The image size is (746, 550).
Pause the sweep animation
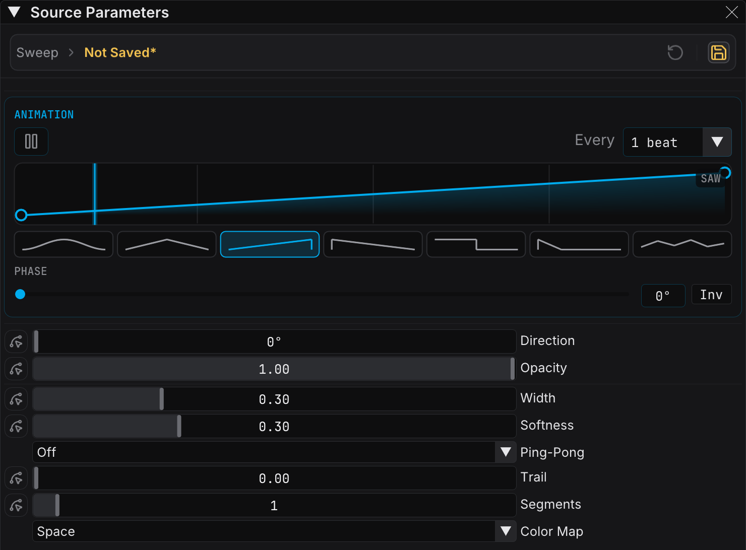pyautogui.click(x=31, y=142)
